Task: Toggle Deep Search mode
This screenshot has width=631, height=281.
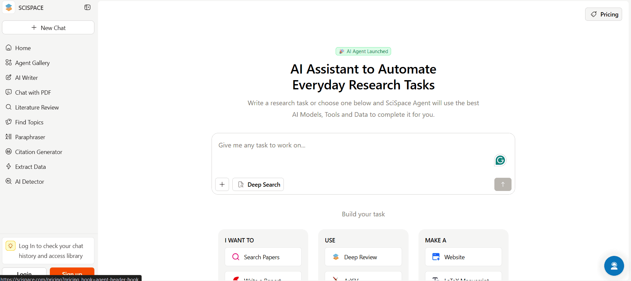Action: 258,184
